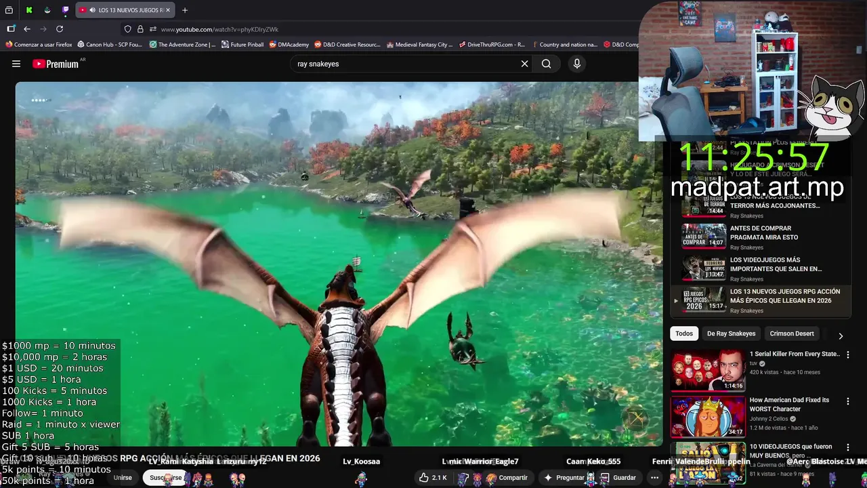Viewport: 867px width, 488px height.
Task: Clear the search box with the X
Action: pyautogui.click(x=524, y=64)
